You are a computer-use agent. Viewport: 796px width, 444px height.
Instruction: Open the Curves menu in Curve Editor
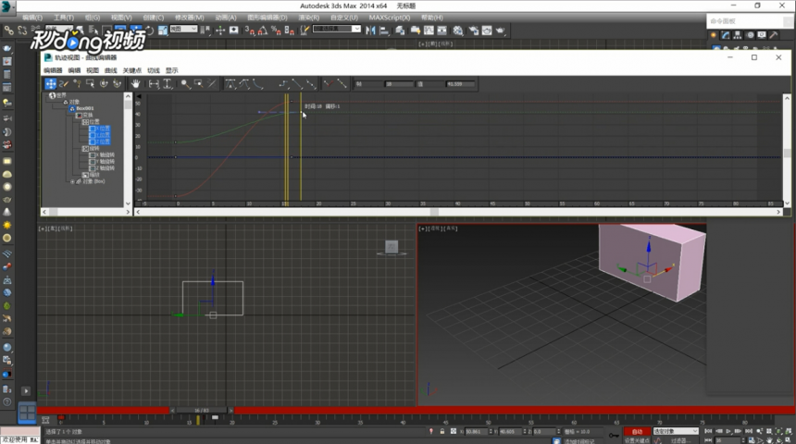pos(111,70)
